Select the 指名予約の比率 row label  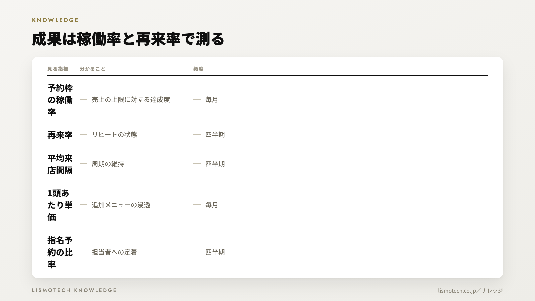pos(60,252)
